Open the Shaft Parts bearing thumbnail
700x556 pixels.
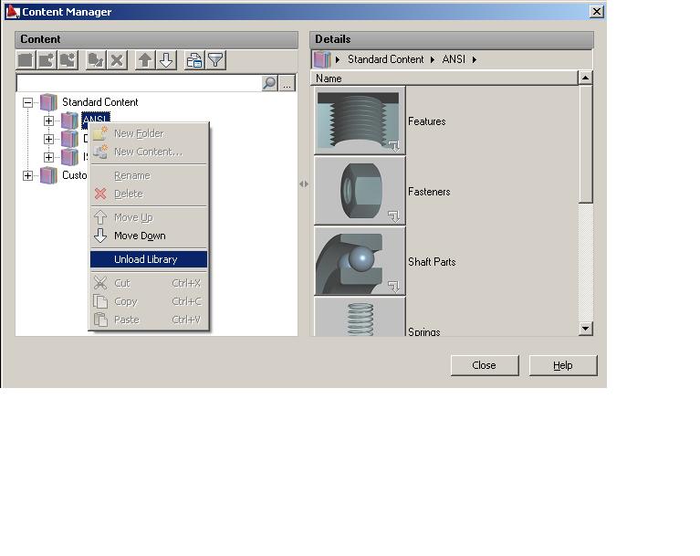tap(360, 261)
